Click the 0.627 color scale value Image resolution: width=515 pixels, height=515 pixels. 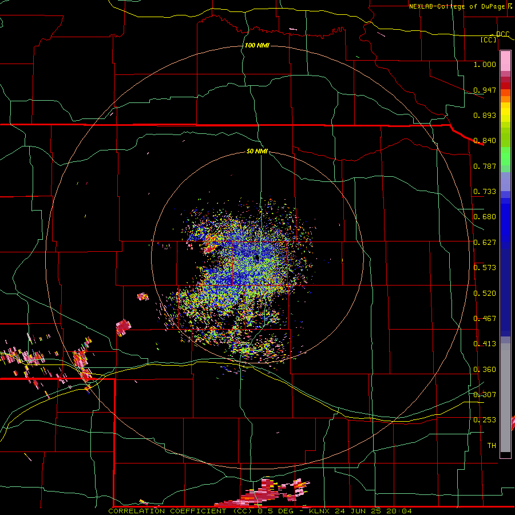485,243
